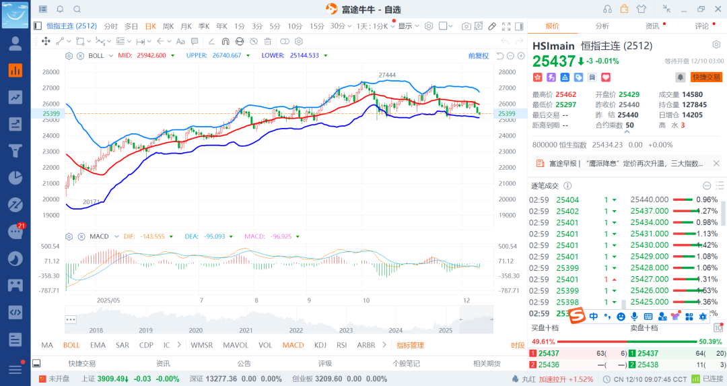Open the BOLL indicator settings gear

coord(69,56)
